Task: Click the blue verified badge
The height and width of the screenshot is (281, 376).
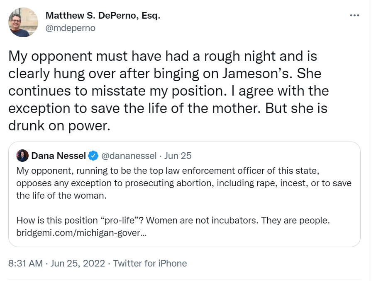Action: 93,156
